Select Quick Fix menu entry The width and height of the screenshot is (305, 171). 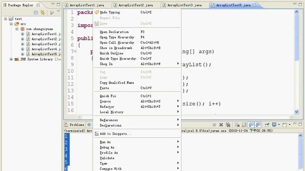(137, 96)
